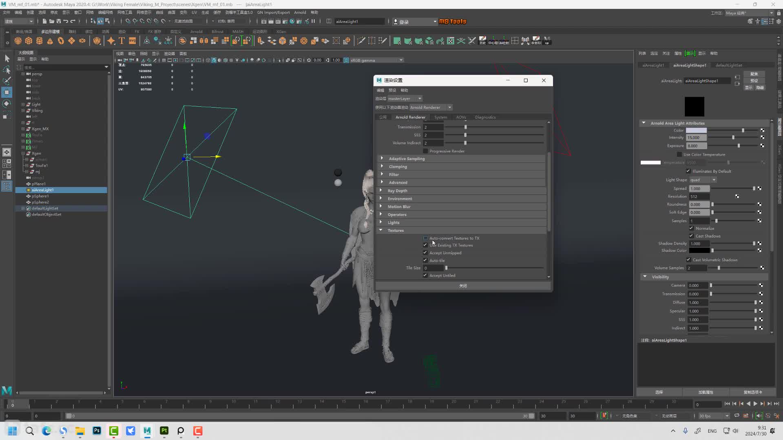Create a polygon cone from the shelf

pos(50,41)
